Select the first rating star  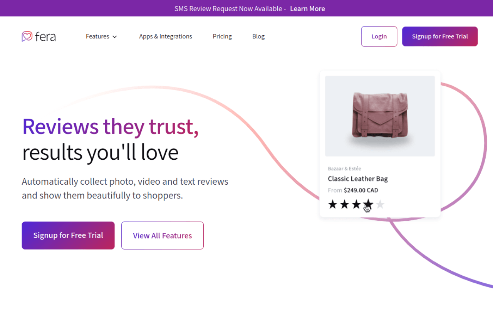333,204
